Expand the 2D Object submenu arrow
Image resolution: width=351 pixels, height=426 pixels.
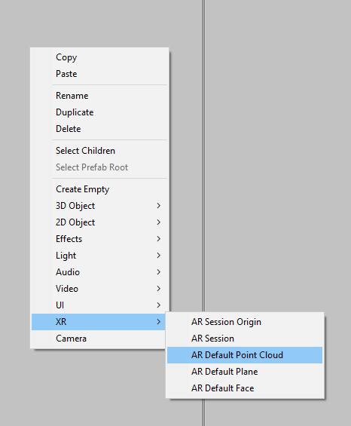click(x=158, y=222)
